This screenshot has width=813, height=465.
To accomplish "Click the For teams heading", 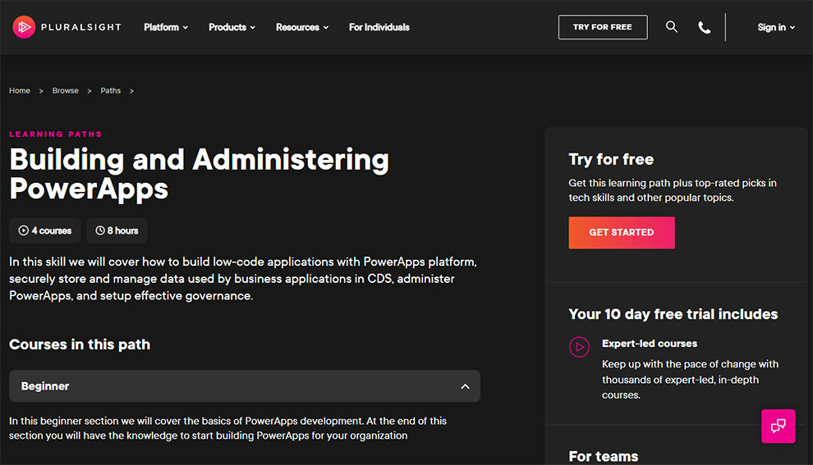I will coord(603,456).
